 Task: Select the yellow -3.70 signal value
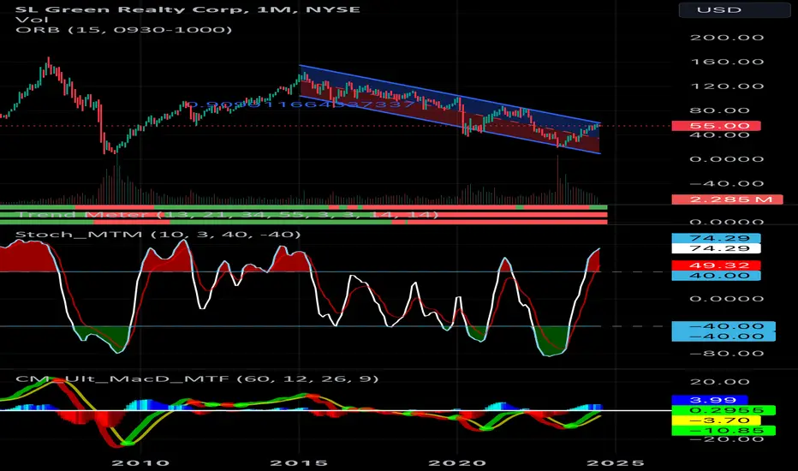click(716, 420)
